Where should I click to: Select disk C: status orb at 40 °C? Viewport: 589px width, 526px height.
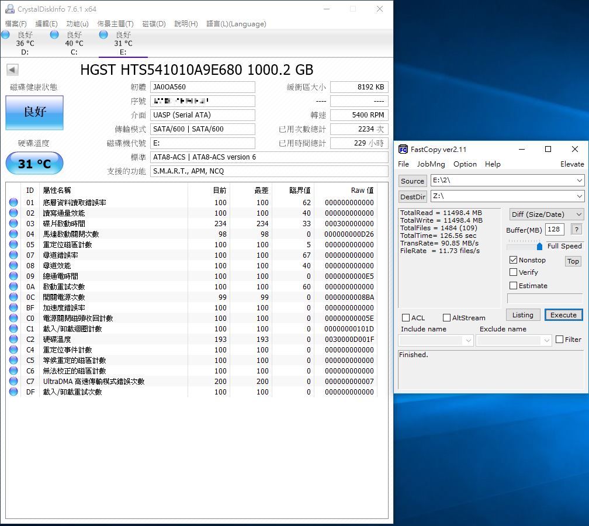54,34
